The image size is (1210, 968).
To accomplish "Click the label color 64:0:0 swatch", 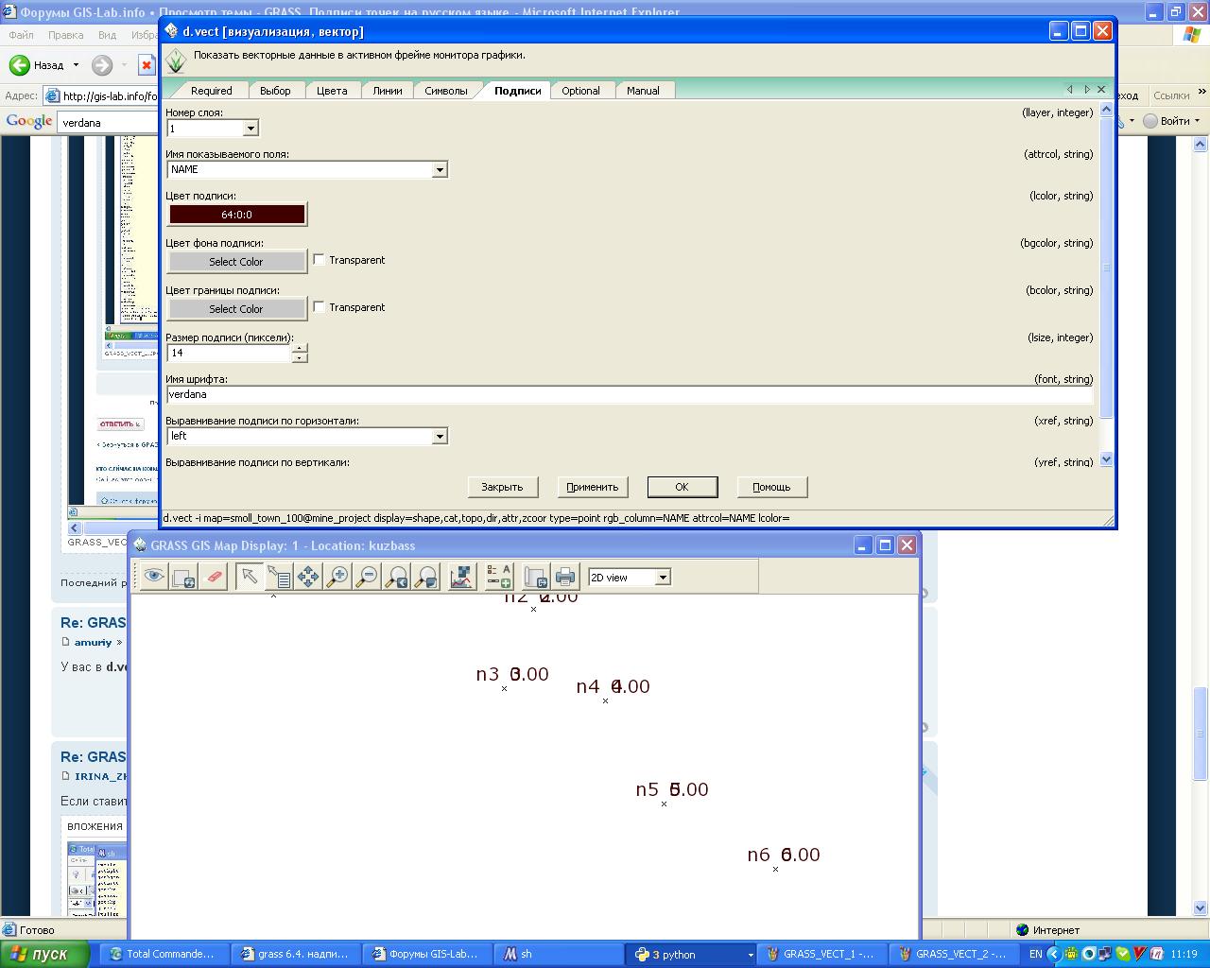I will [x=236, y=215].
